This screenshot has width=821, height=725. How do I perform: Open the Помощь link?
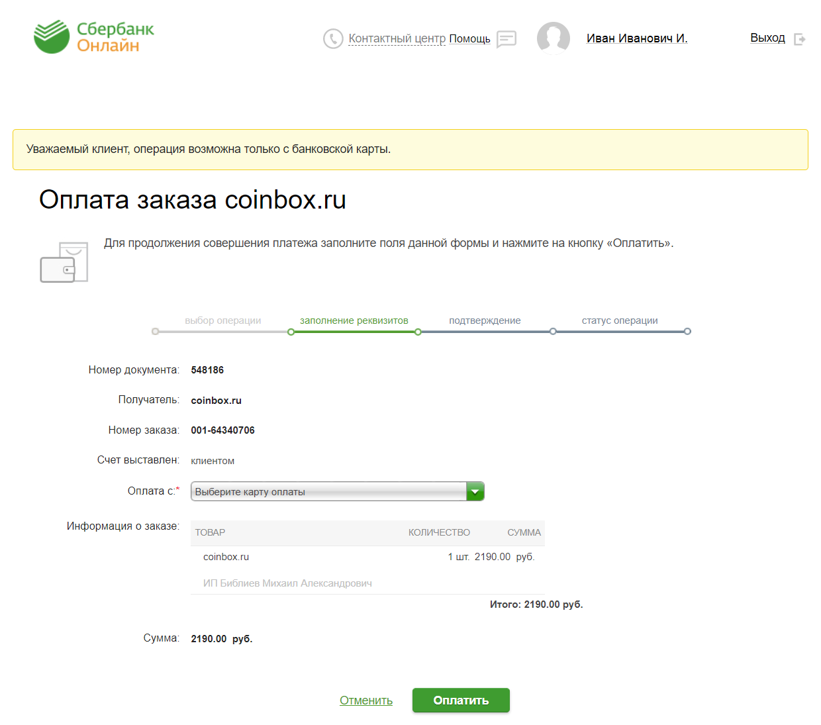coord(469,38)
